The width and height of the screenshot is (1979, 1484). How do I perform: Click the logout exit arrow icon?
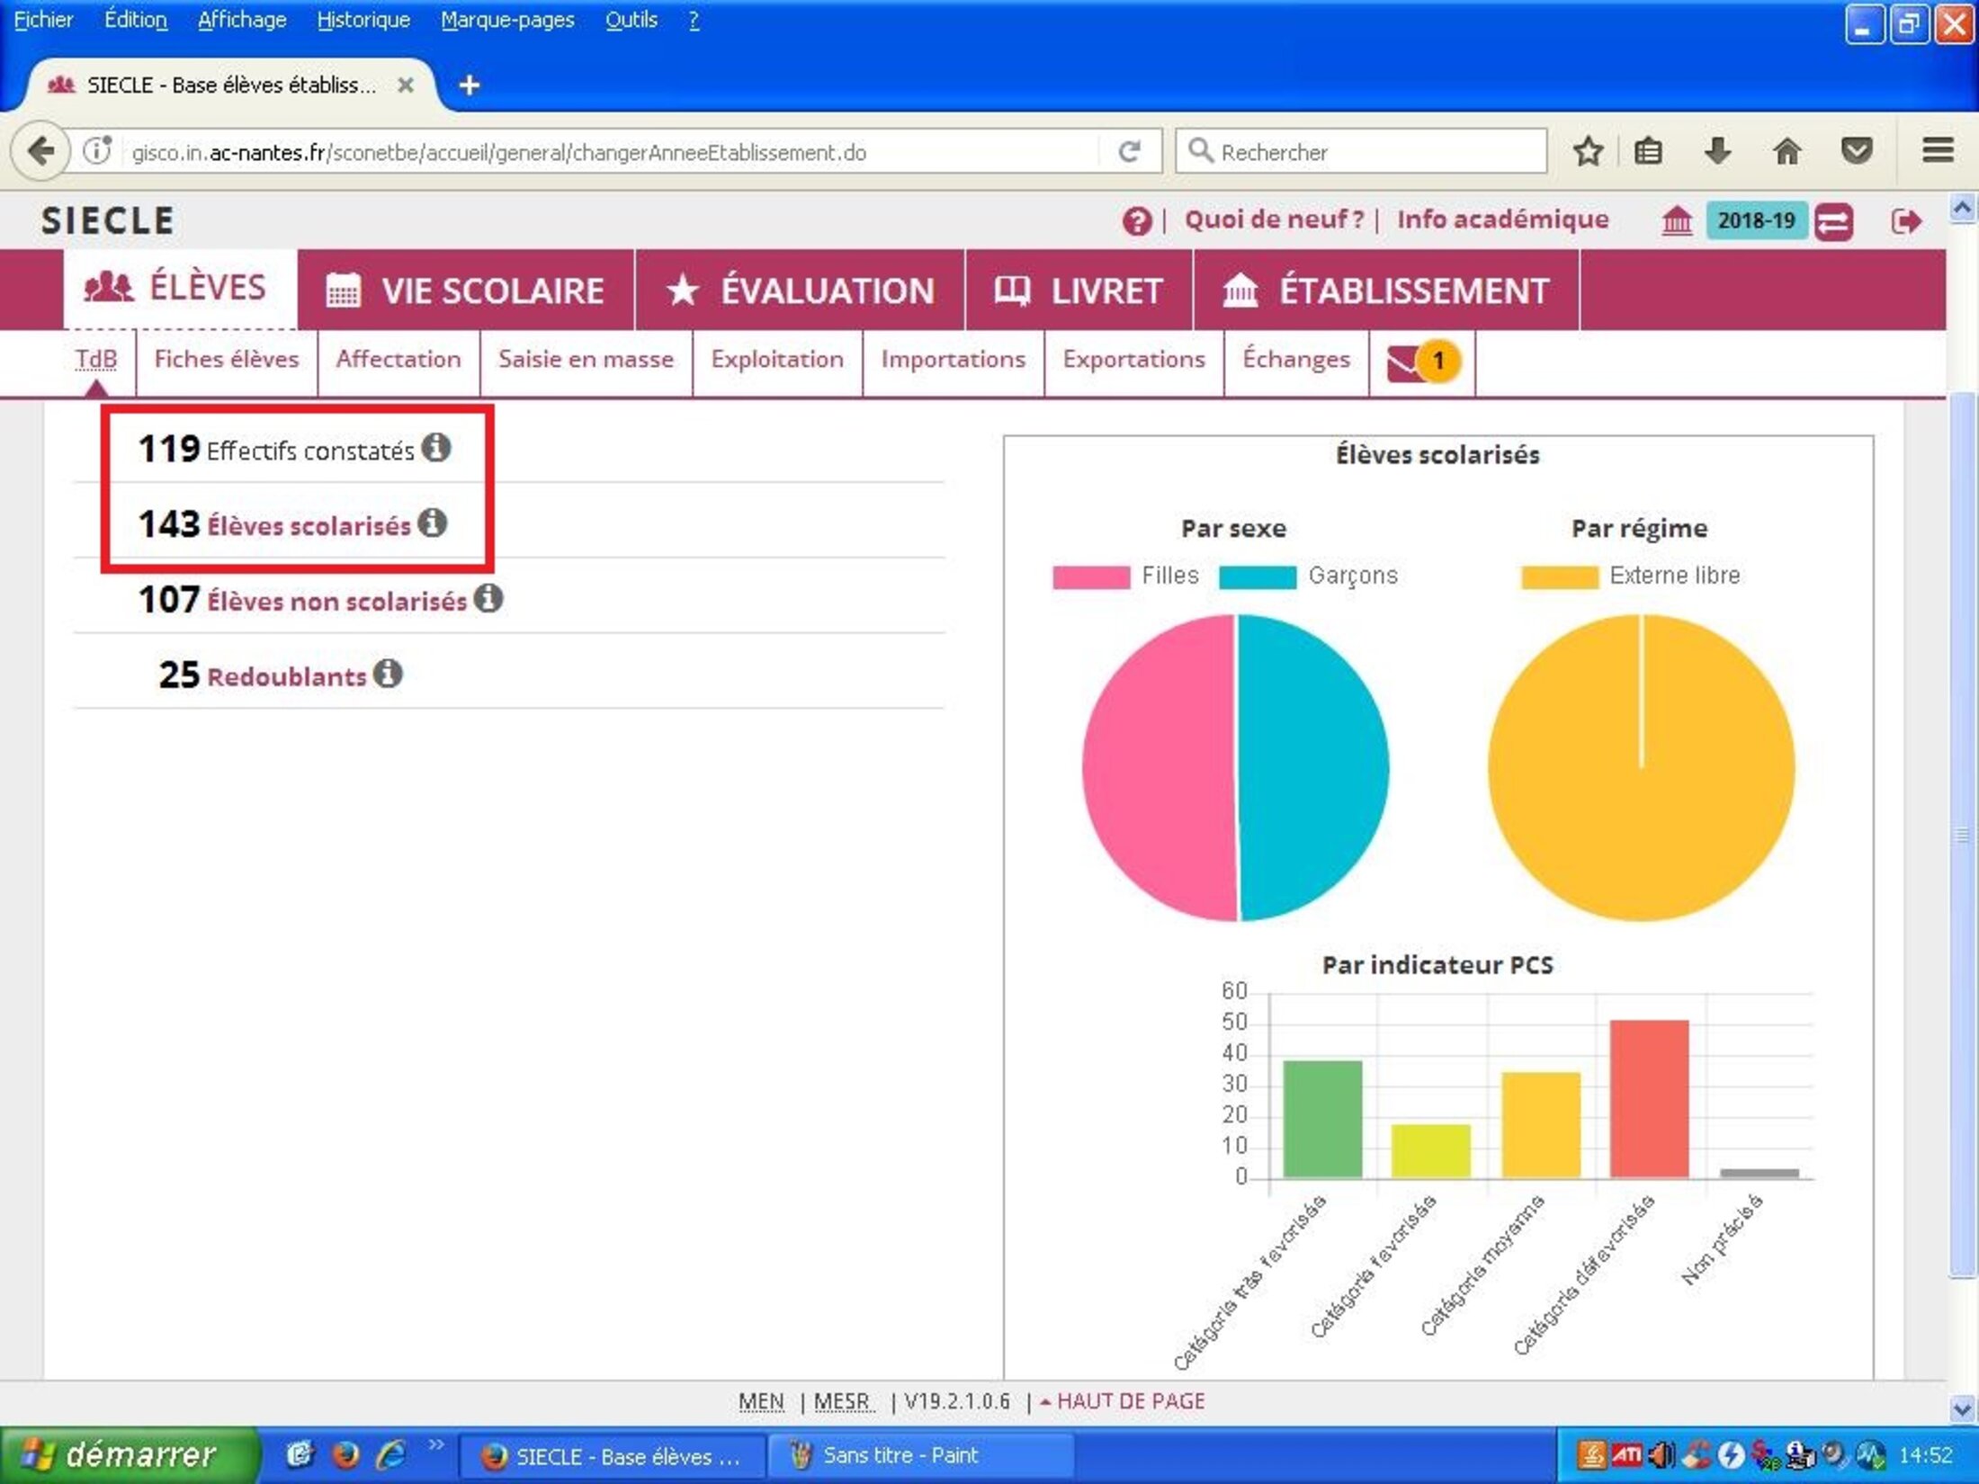tap(1906, 221)
